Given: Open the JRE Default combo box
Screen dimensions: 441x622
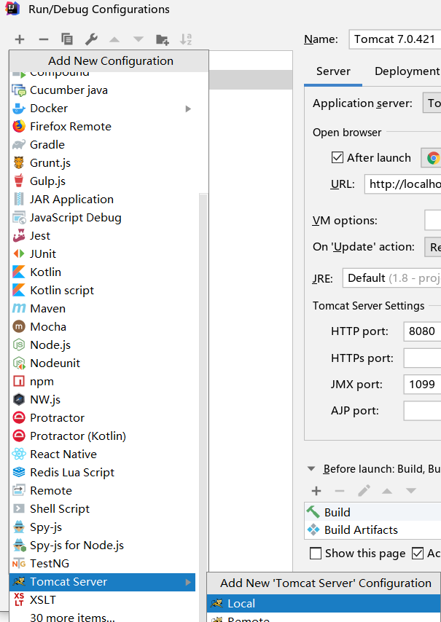Looking at the screenshot, I should coord(391,278).
